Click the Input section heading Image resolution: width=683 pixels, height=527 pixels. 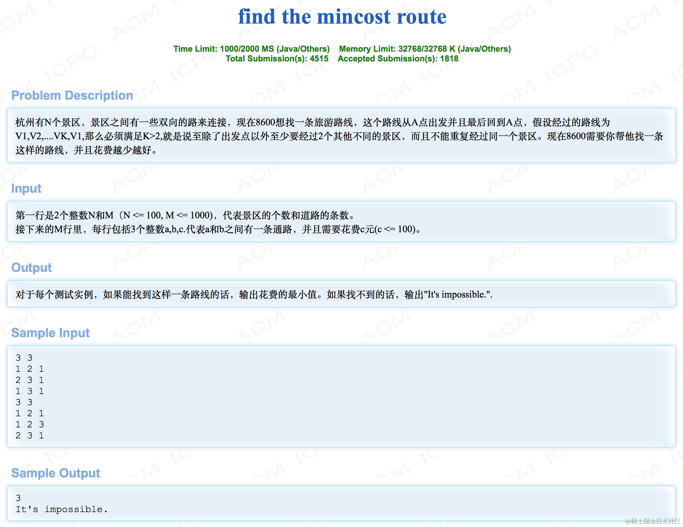point(26,189)
